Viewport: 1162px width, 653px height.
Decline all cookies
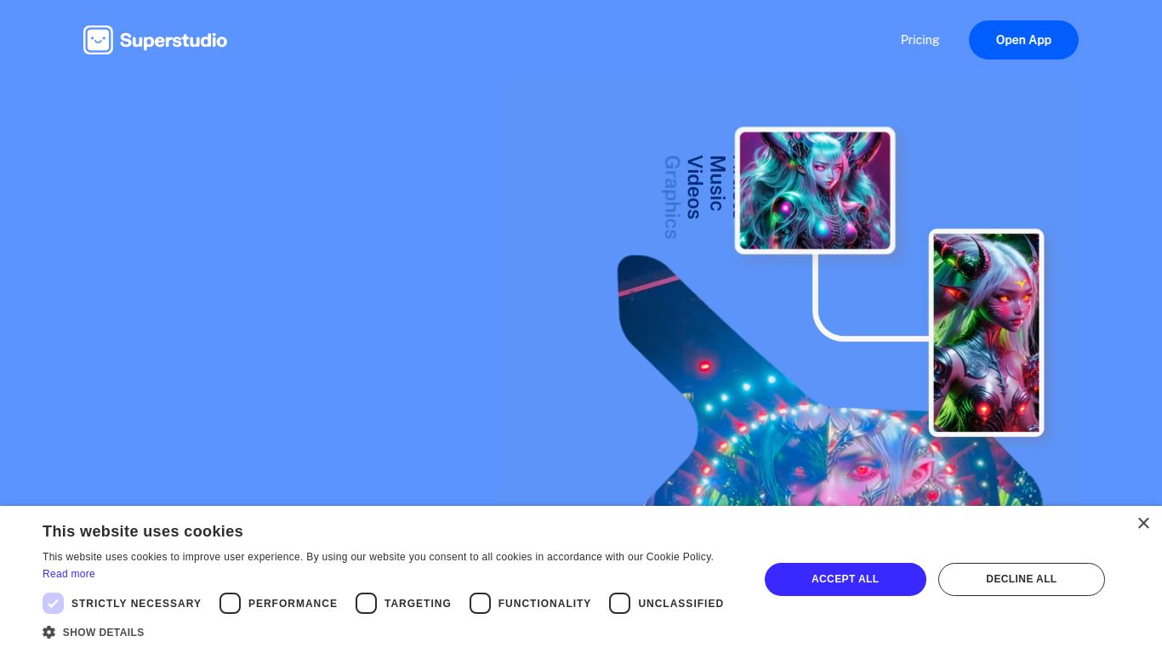pyautogui.click(x=1021, y=579)
